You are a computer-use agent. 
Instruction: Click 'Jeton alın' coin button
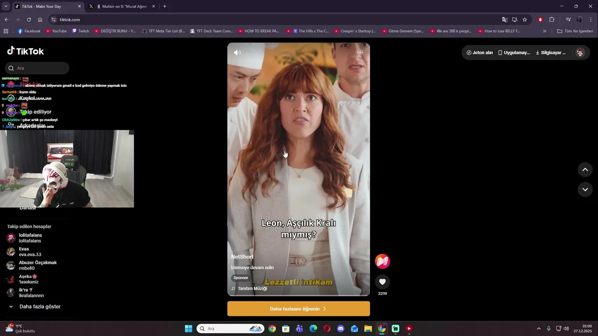pos(480,53)
